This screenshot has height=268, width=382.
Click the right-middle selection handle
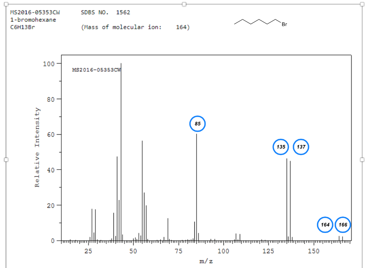click(x=361, y=160)
